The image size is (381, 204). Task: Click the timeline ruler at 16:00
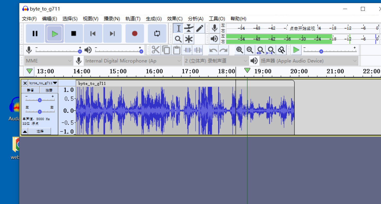(154, 71)
